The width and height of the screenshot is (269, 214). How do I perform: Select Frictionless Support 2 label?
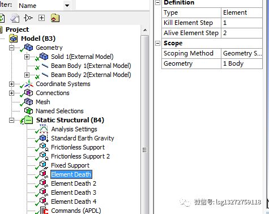click(80, 156)
